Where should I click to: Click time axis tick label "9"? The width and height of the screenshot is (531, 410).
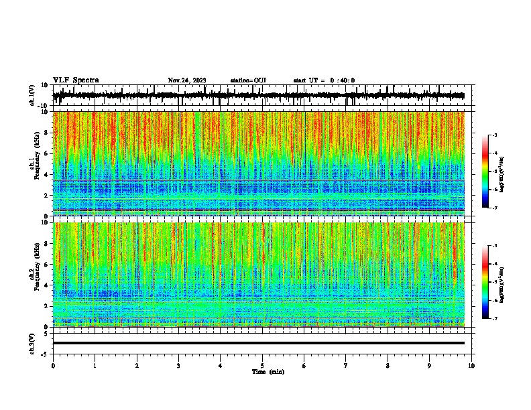(x=429, y=366)
